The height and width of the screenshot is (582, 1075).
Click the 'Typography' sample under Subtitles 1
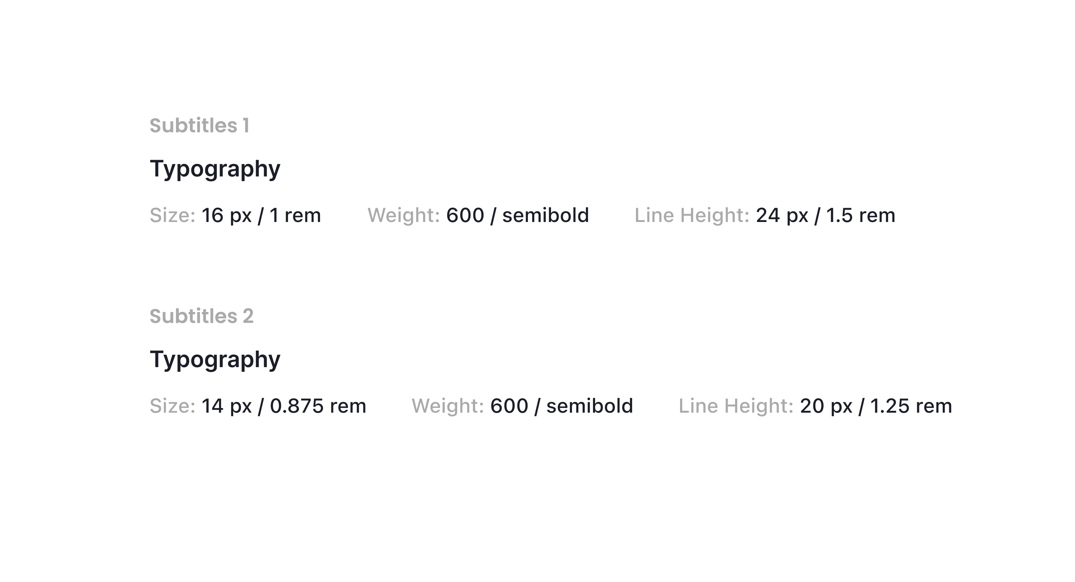point(215,169)
